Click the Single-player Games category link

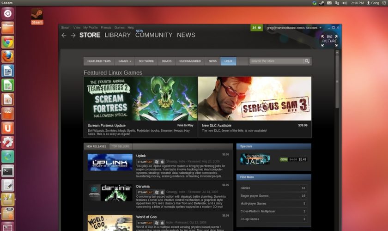click(255, 196)
